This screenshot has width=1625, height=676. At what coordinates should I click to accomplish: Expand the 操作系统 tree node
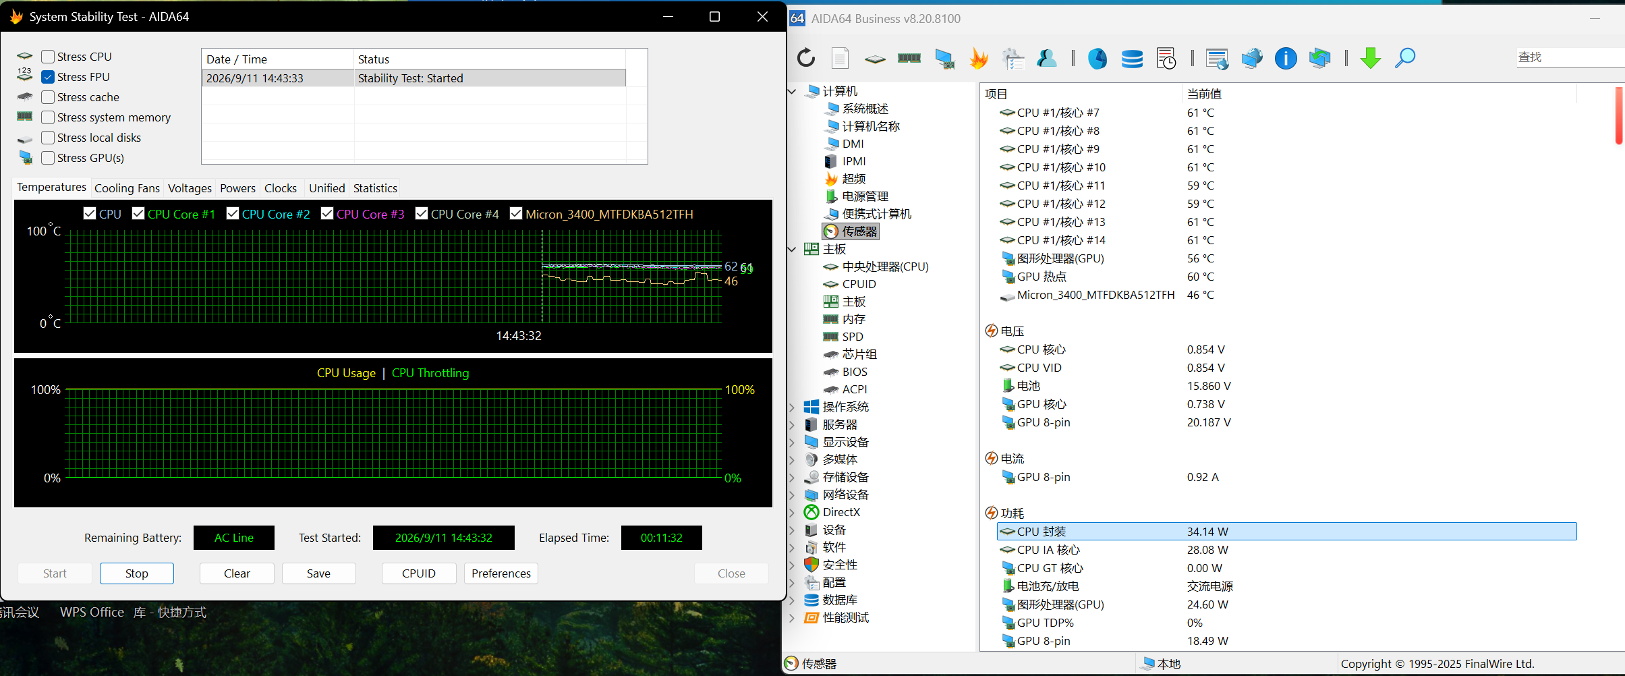[792, 407]
